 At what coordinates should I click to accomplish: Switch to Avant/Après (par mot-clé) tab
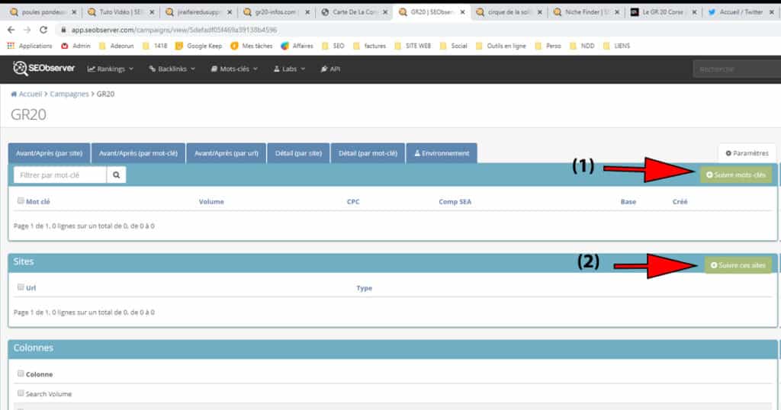(x=138, y=153)
